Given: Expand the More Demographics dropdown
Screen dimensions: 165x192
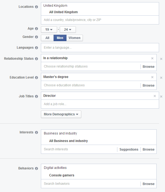Looking at the screenshot, I should tap(61, 114).
